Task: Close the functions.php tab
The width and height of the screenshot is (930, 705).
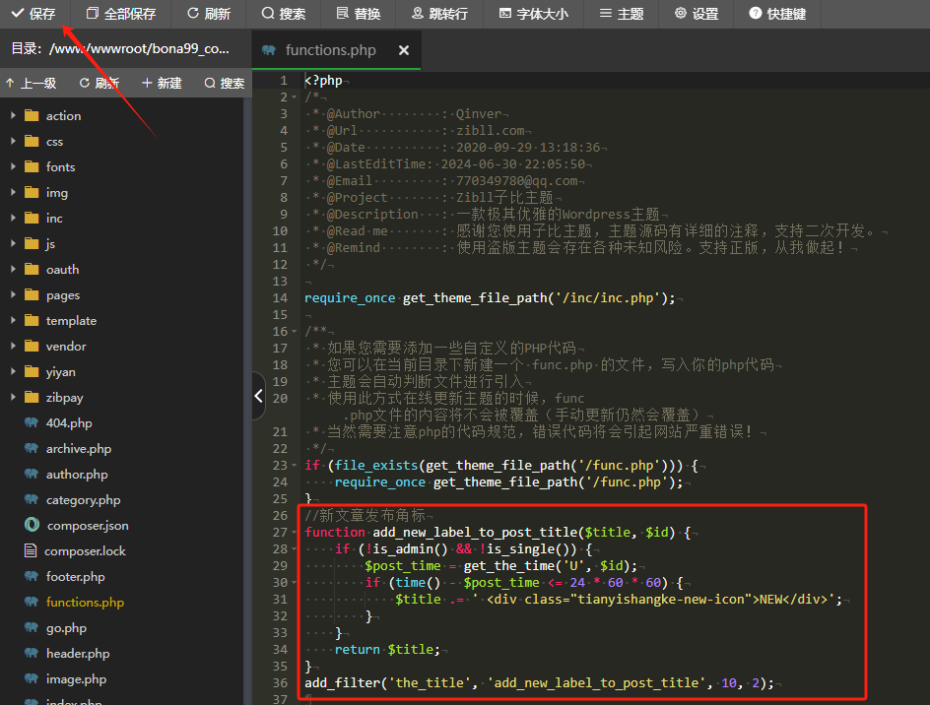Action: 404,50
